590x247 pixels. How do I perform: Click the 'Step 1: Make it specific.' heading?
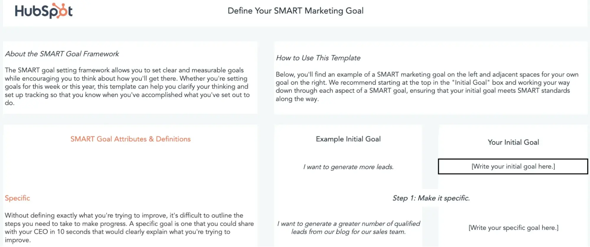(x=431, y=198)
